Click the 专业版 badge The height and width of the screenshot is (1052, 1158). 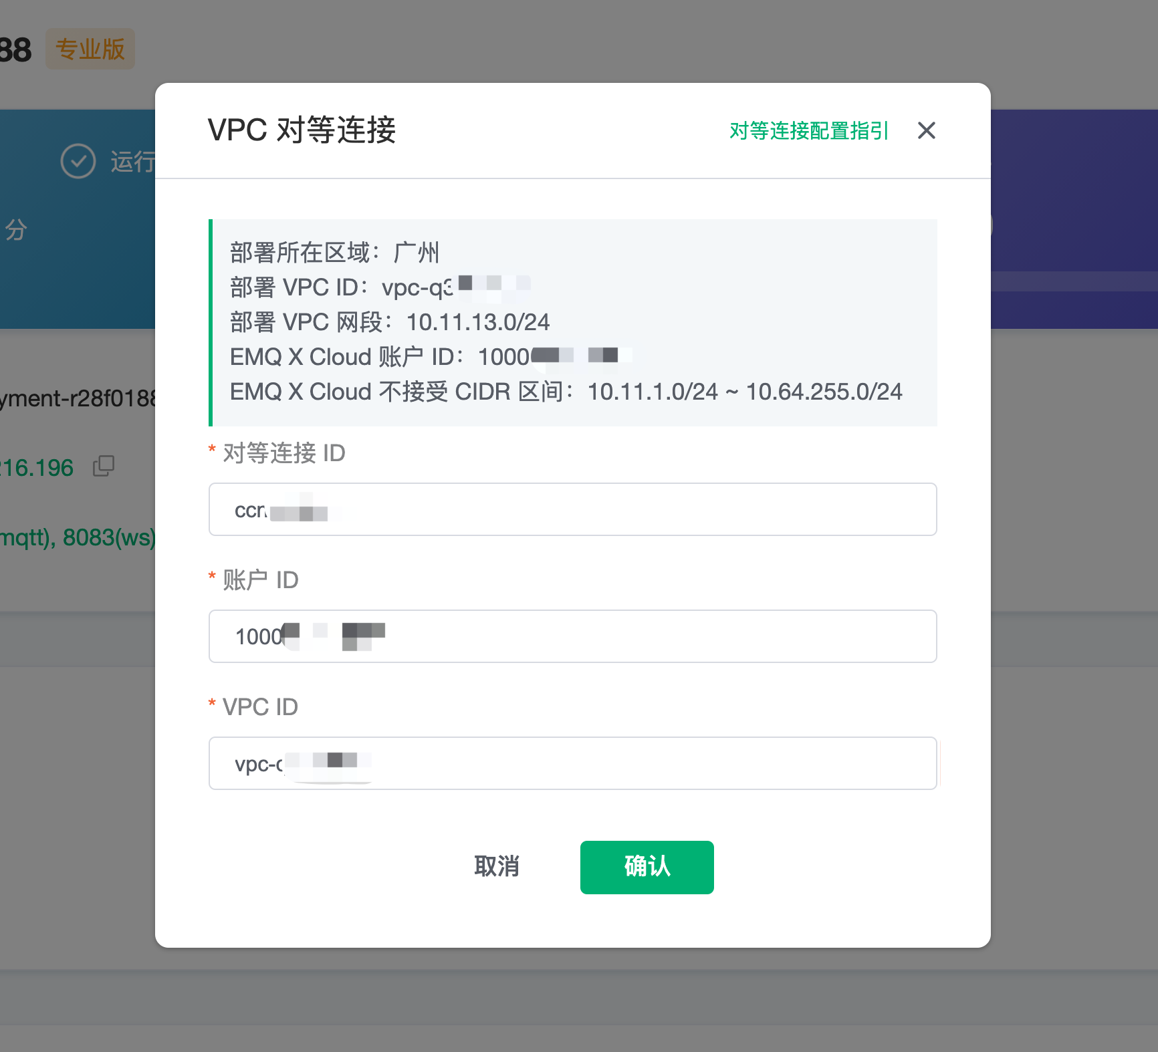90,49
